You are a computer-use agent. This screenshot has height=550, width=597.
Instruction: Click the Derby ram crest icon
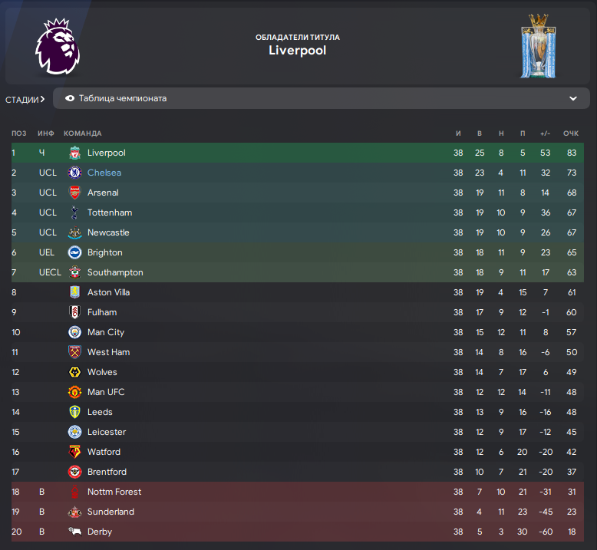tap(74, 531)
